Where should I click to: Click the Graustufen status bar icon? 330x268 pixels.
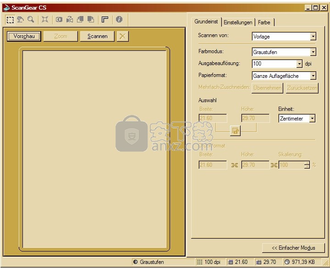[x=135, y=262]
